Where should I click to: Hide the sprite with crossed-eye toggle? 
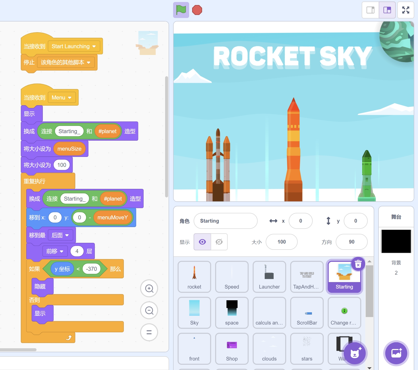219,242
